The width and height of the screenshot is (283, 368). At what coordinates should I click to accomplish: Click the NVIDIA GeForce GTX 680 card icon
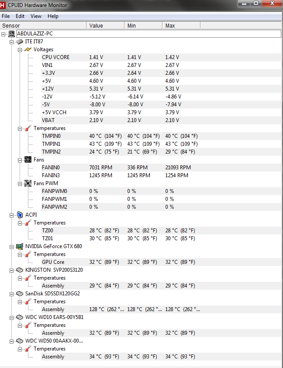(x=20, y=246)
